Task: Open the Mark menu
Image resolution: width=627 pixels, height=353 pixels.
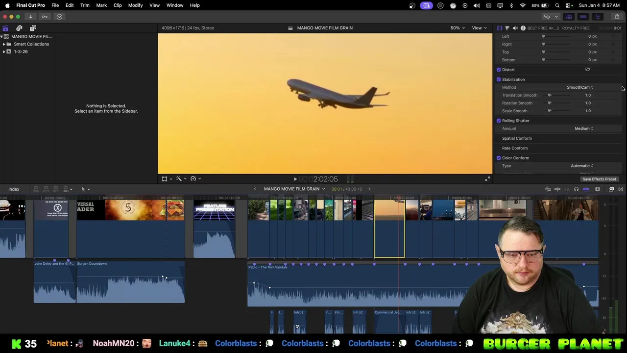Action: point(101,5)
